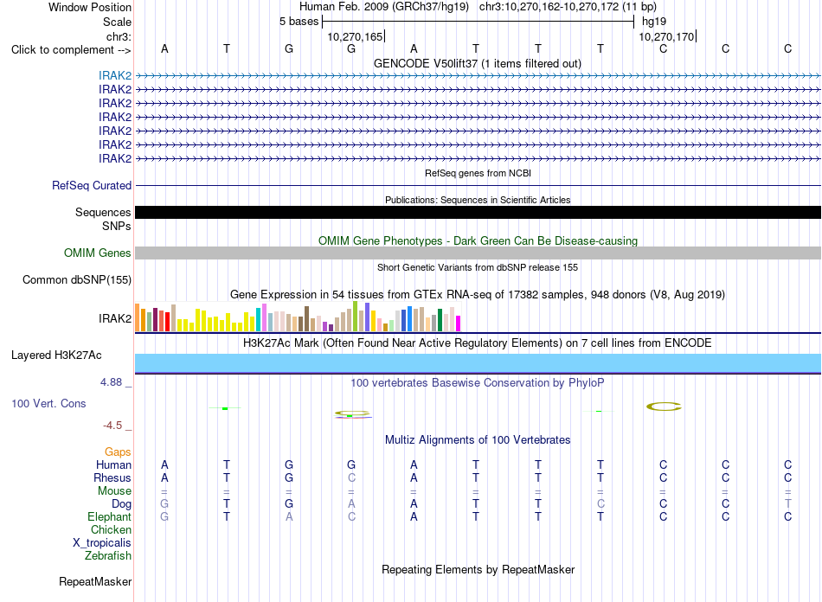Click the RefSeq Curated label
Image resolution: width=822 pixels, height=602 pixels.
[x=91, y=185]
